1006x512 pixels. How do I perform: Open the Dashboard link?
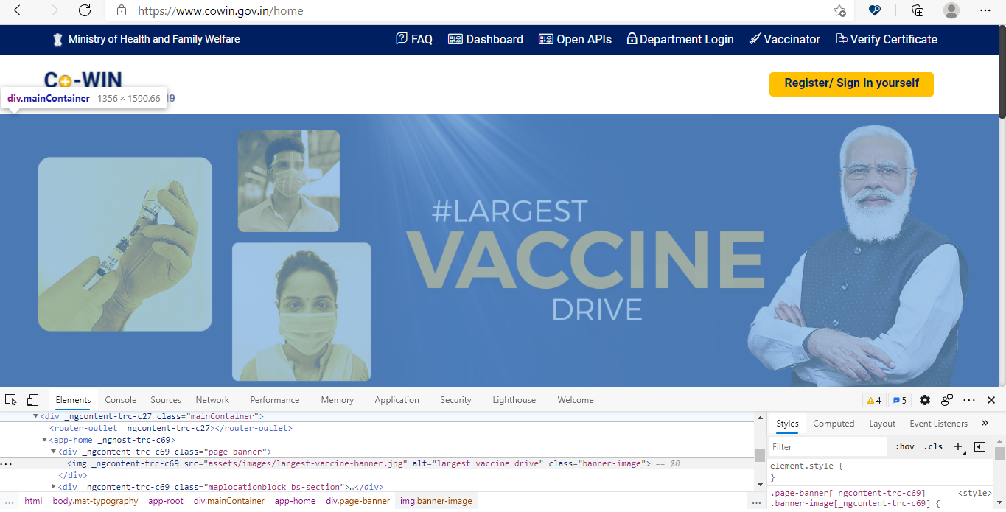[486, 39]
